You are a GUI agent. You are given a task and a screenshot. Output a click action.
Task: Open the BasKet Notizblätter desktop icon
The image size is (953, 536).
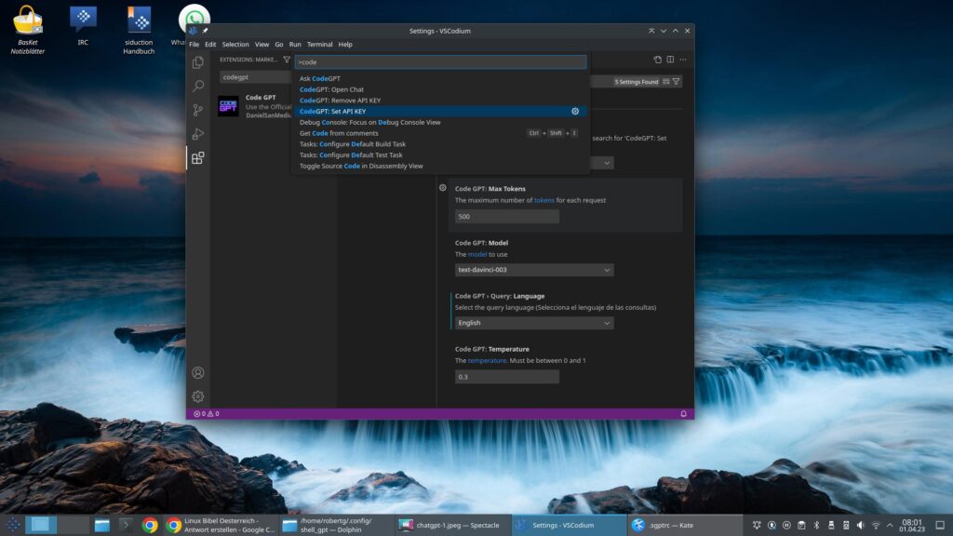(27, 29)
